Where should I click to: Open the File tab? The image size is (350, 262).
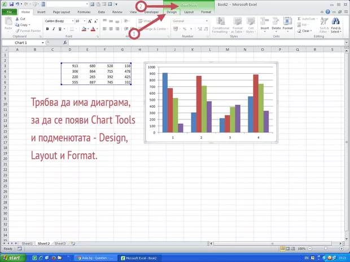click(9, 12)
